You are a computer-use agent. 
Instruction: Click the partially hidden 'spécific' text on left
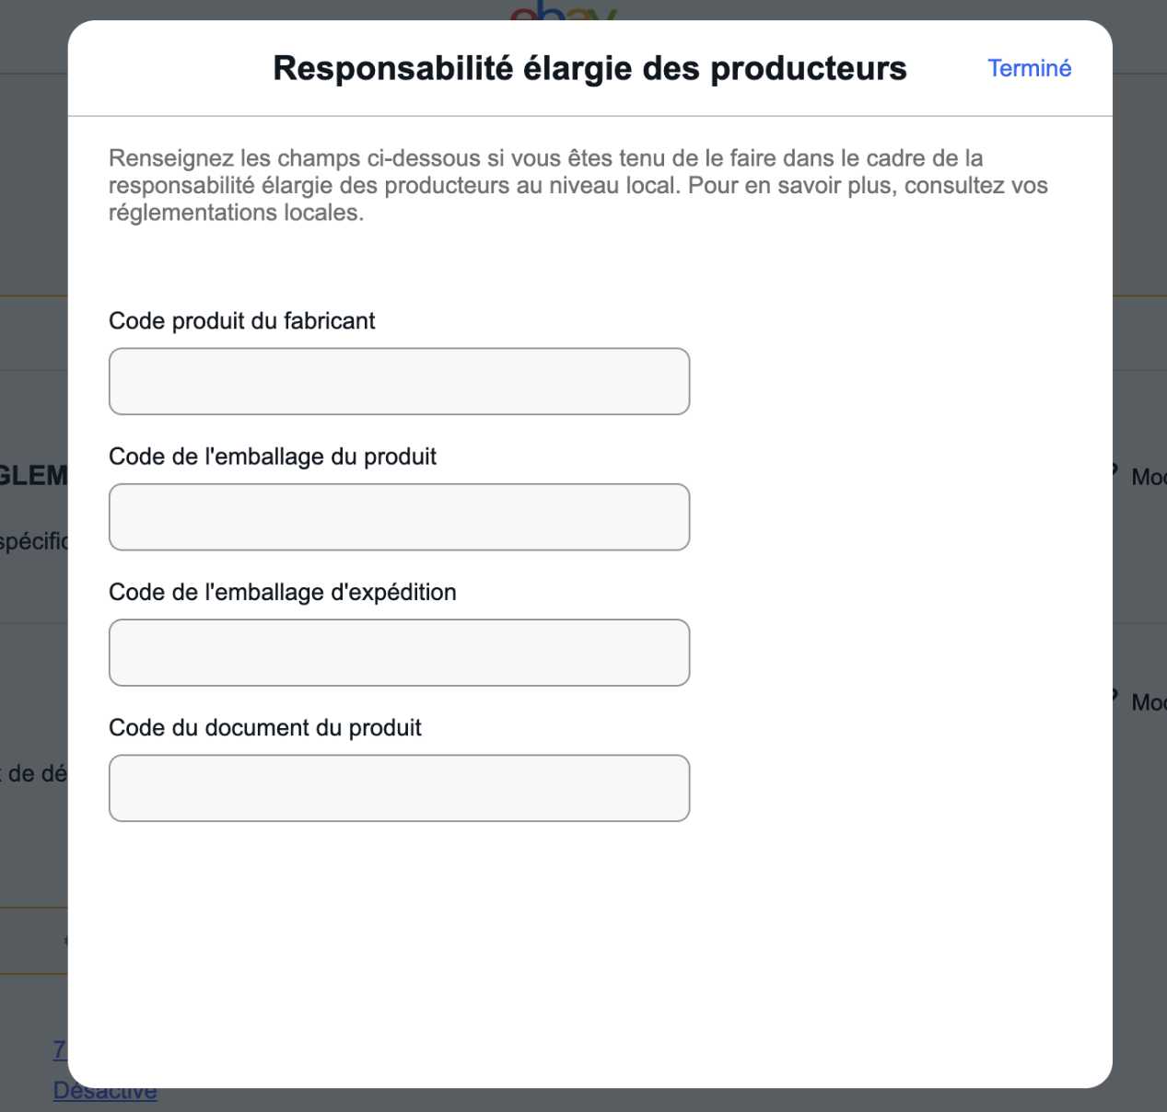point(34,541)
